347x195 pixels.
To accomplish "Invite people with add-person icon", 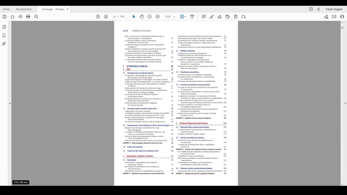I will (342, 17).
